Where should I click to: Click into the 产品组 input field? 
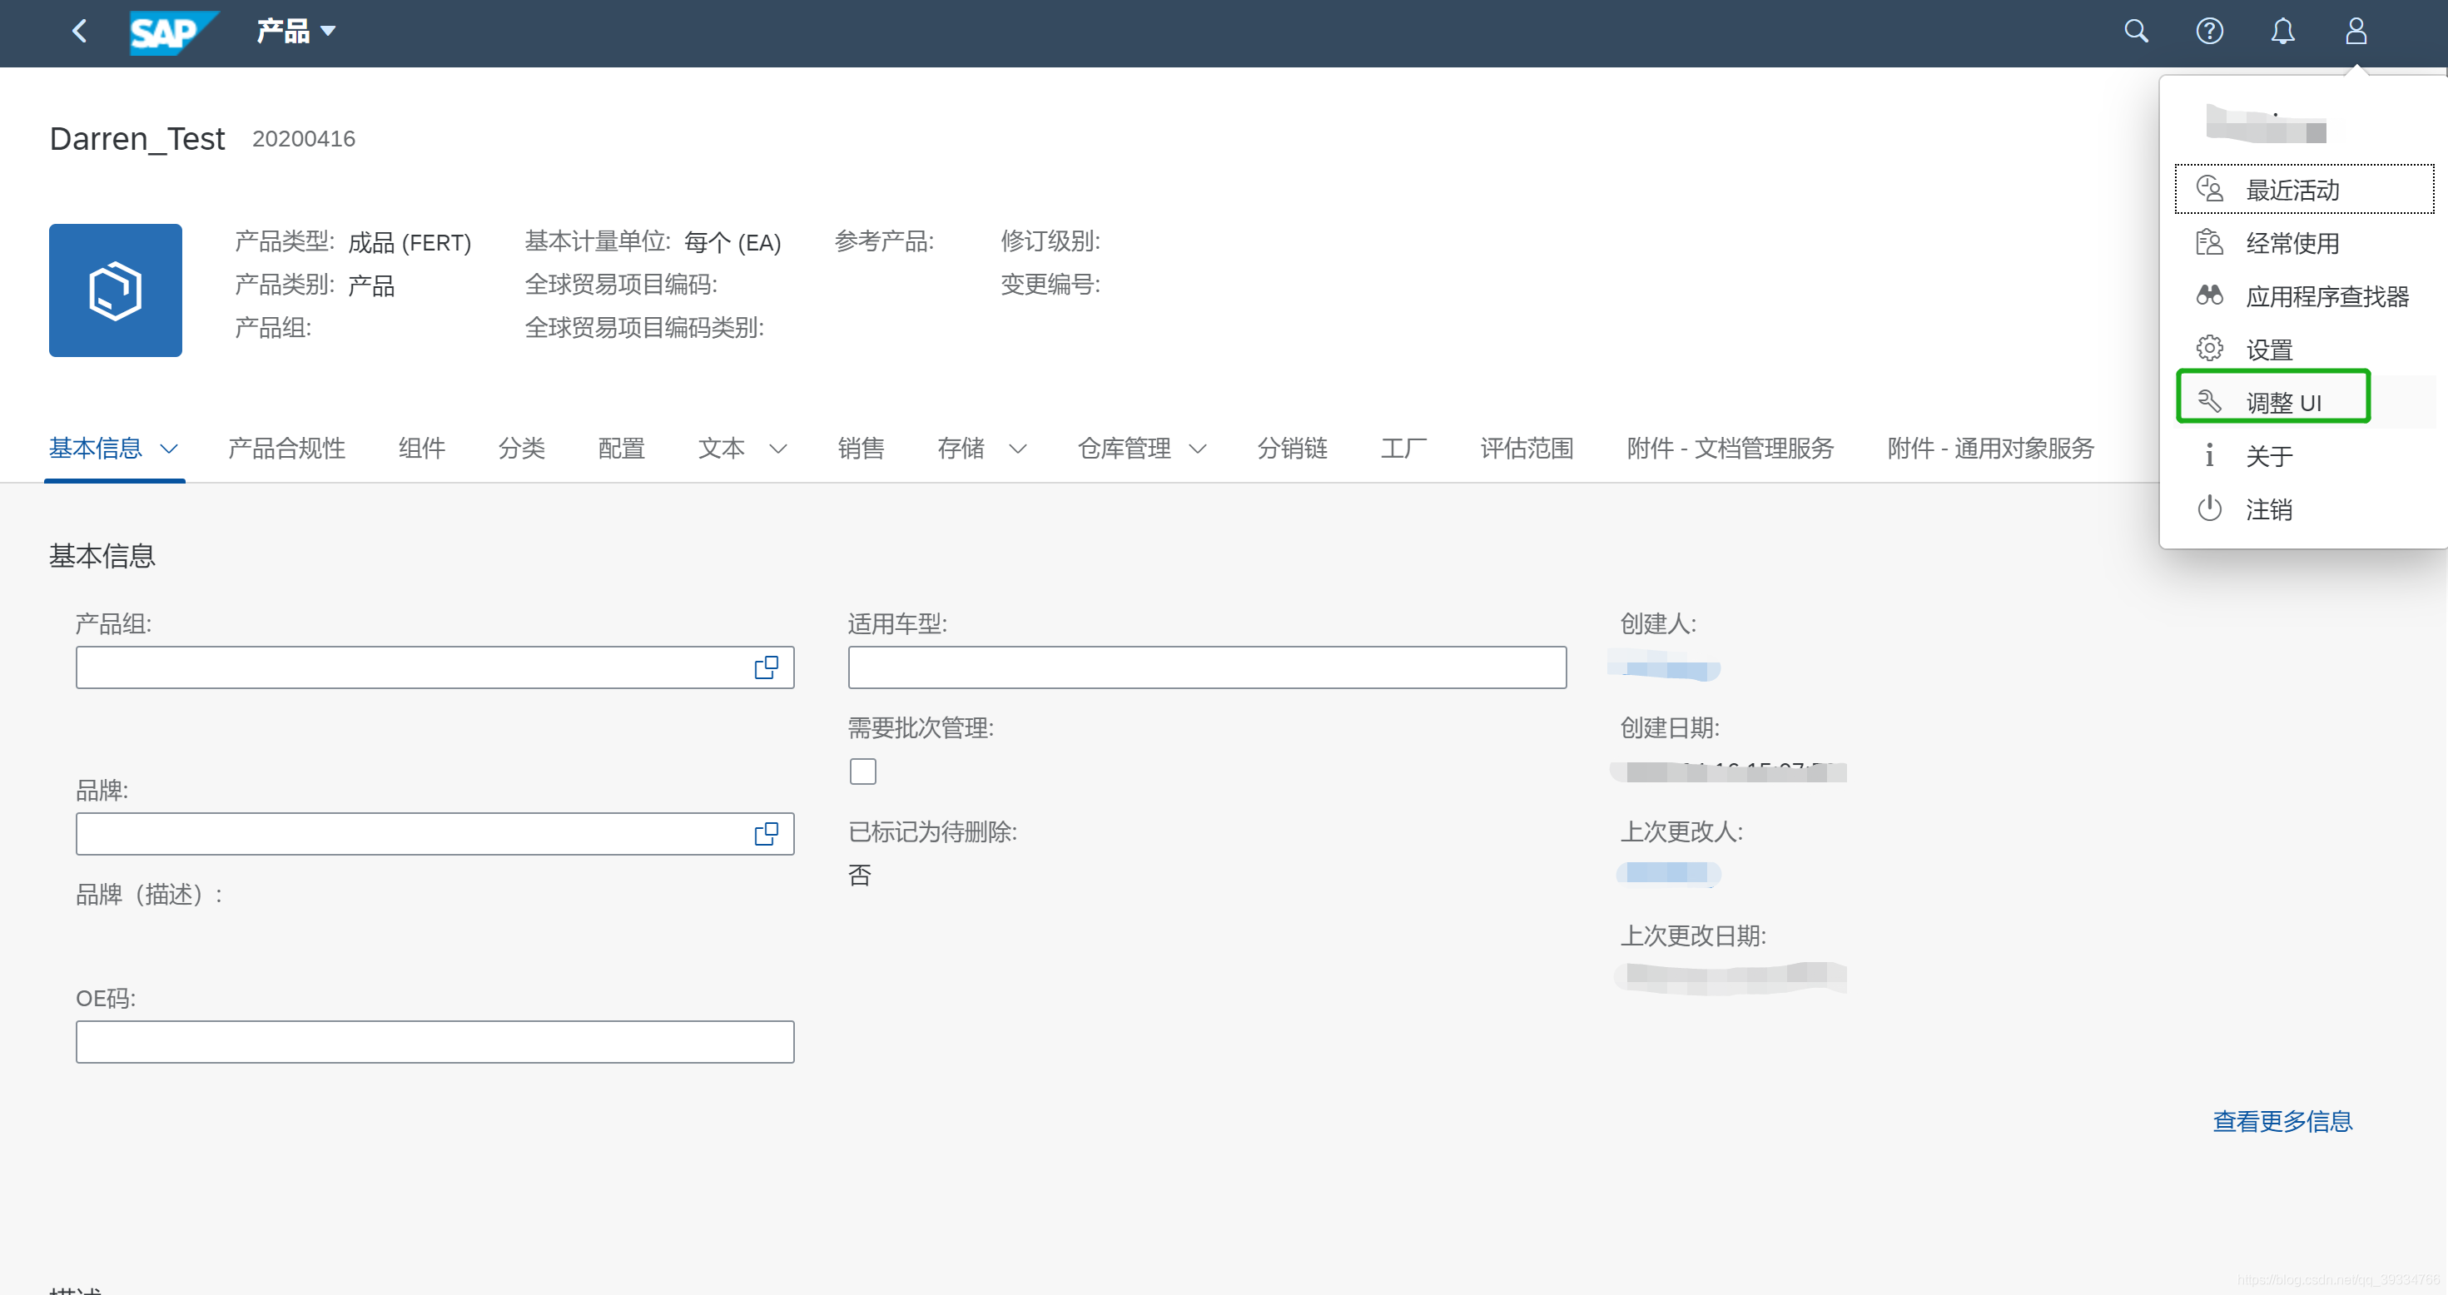434,667
